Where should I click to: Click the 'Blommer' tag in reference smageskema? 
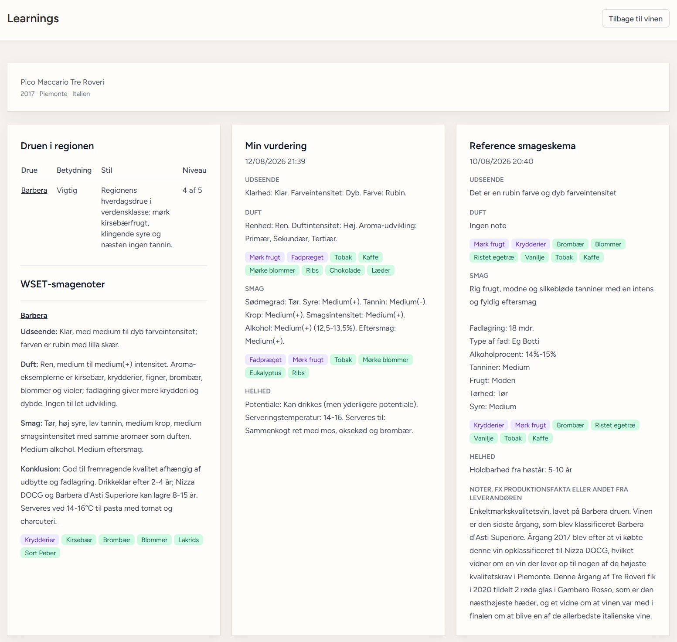tap(608, 244)
